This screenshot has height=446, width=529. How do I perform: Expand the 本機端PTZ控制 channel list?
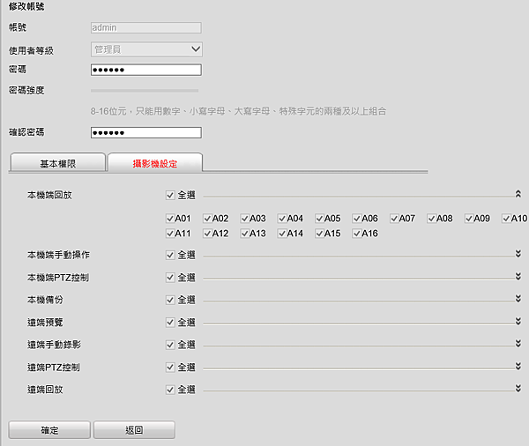click(518, 276)
